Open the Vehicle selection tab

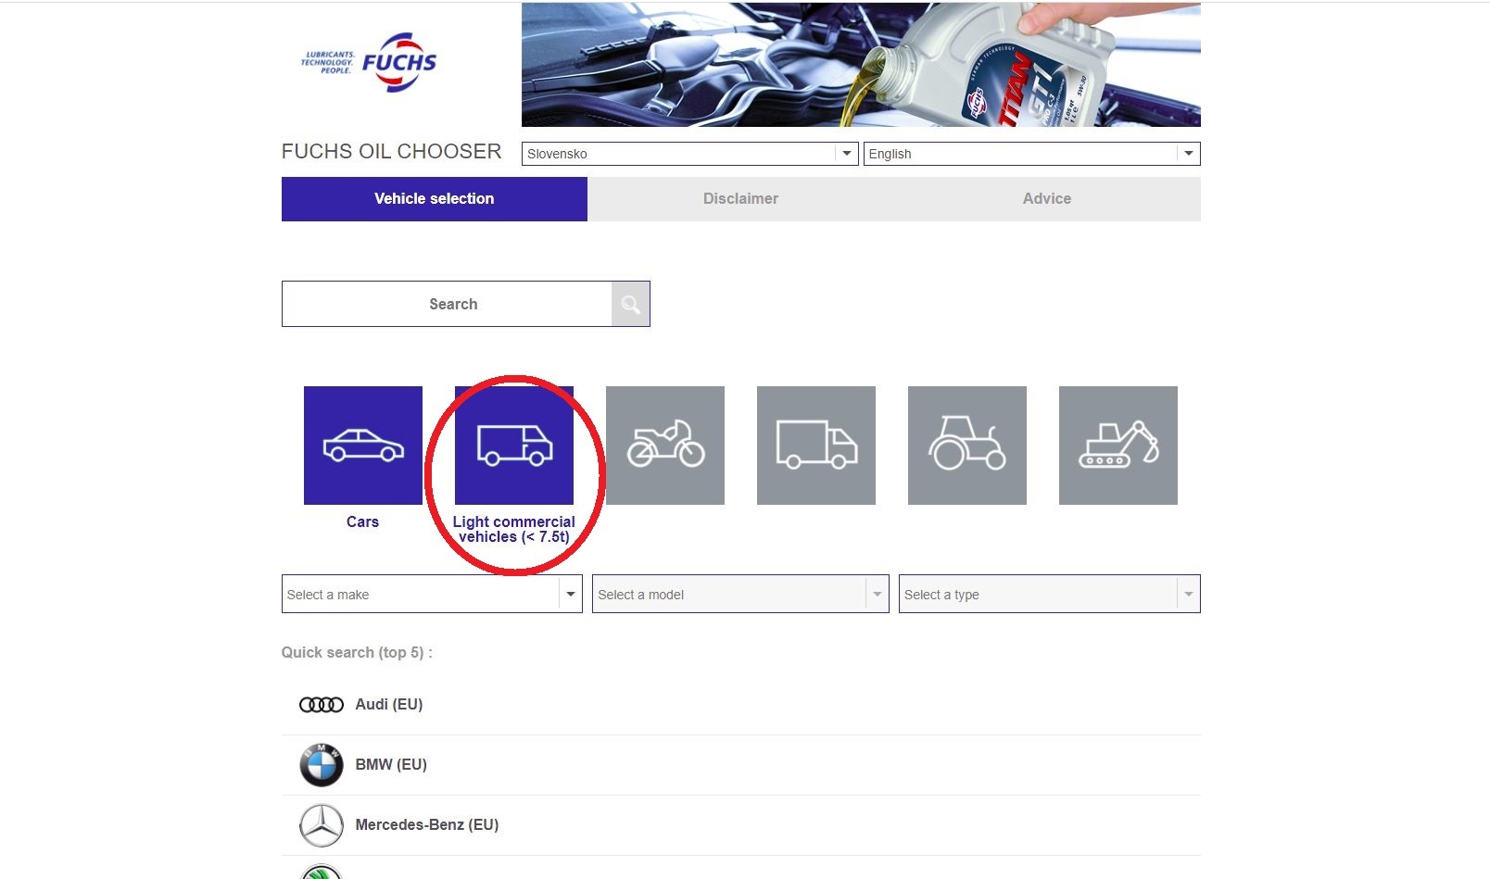pos(435,199)
